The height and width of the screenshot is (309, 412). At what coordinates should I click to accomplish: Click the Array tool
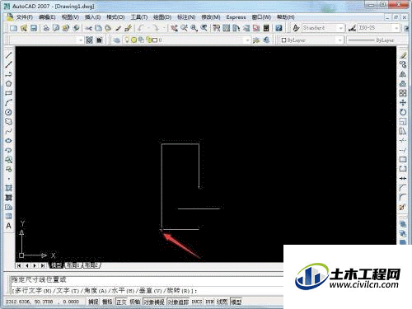403,93
